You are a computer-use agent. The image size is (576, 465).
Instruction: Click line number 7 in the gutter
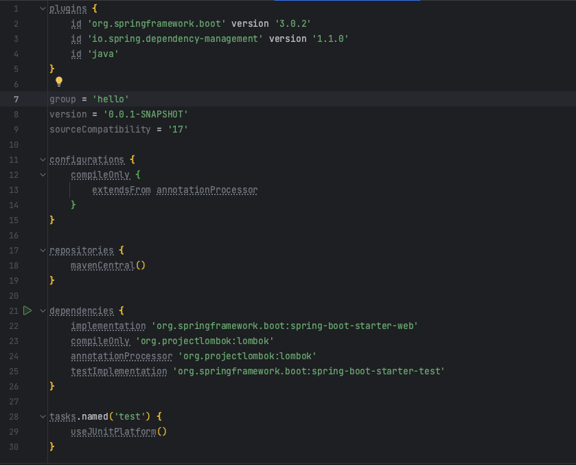point(16,99)
